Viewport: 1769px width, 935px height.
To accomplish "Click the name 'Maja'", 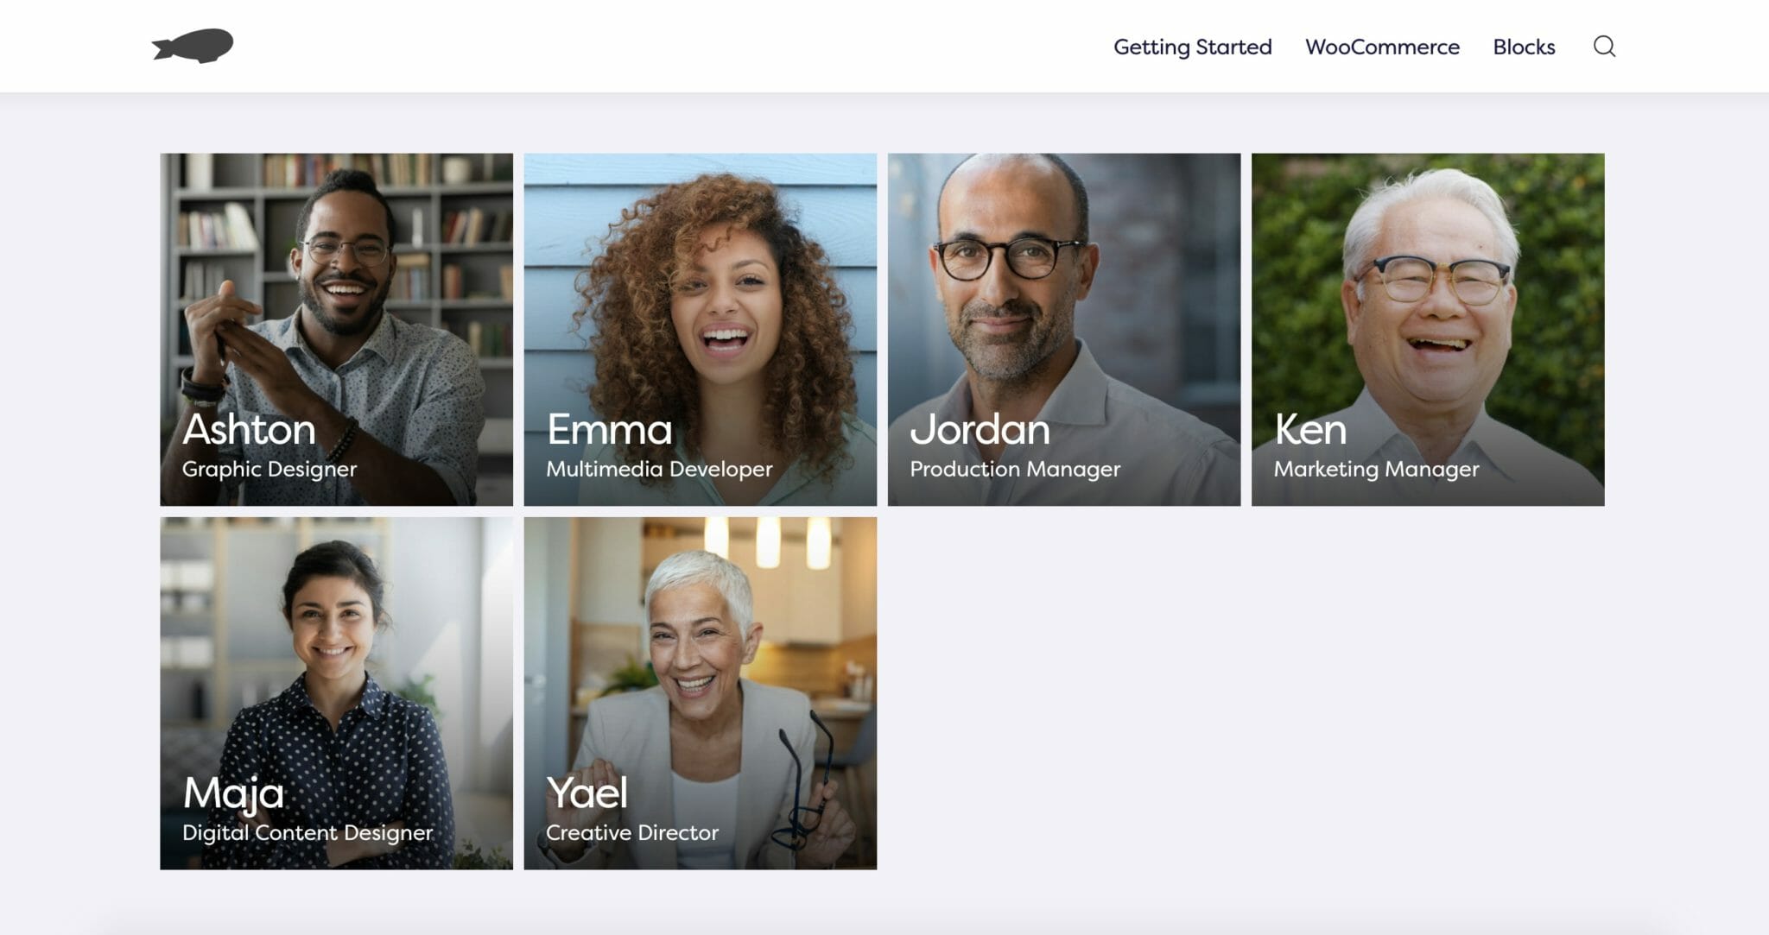I will pyautogui.click(x=233, y=794).
